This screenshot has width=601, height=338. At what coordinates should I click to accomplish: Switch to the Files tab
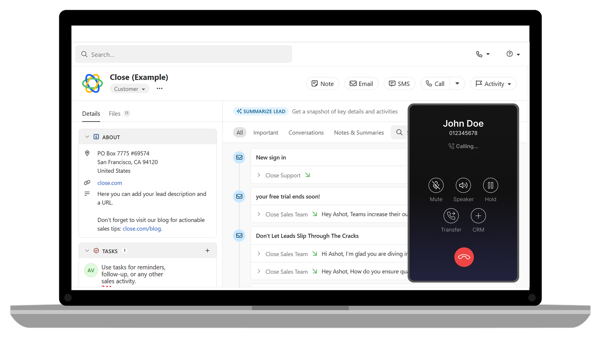(115, 114)
